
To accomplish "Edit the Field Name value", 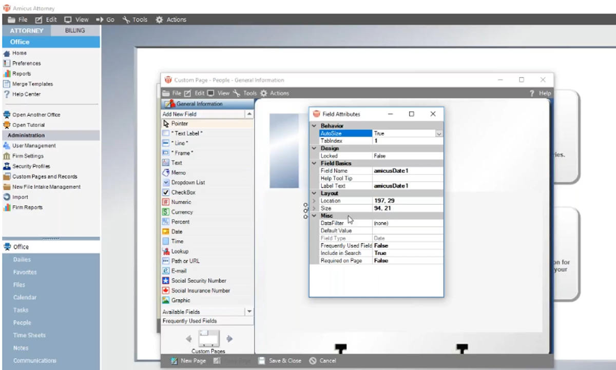I will coord(408,171).
